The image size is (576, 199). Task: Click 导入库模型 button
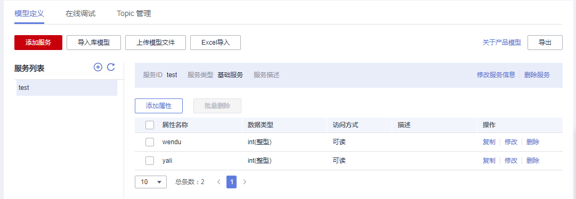94,43
